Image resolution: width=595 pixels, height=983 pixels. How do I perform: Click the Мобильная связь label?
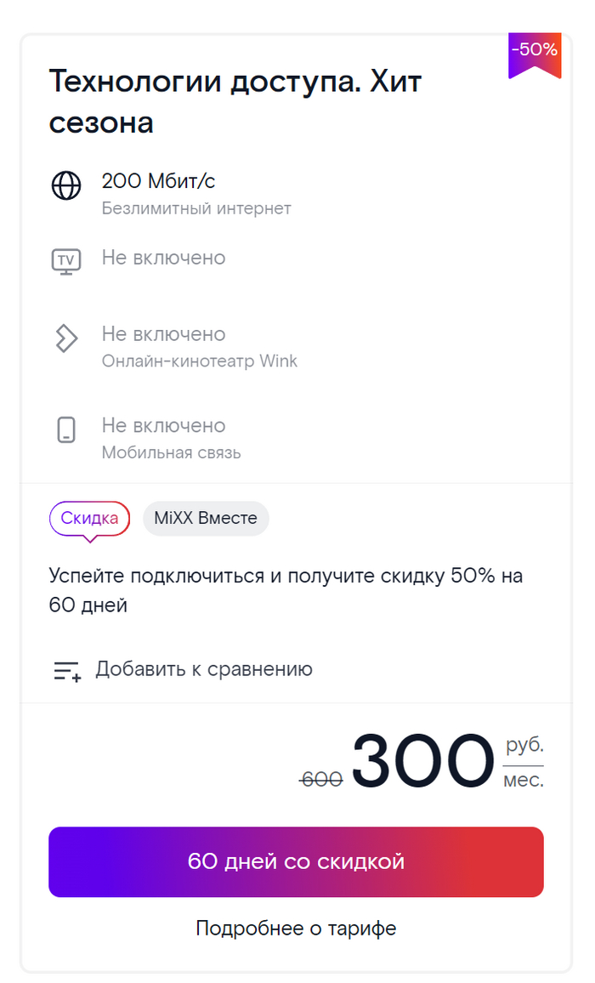tap(171, 452)
